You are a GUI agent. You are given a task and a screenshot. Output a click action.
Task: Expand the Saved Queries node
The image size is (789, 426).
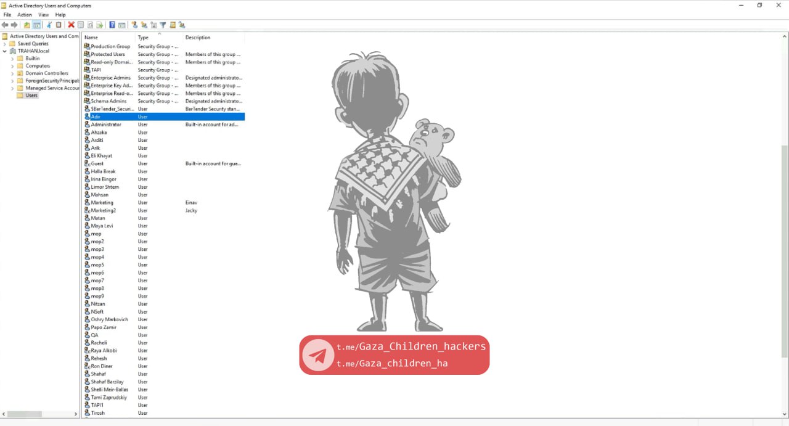pyautogui.click(x=5, y=44)
